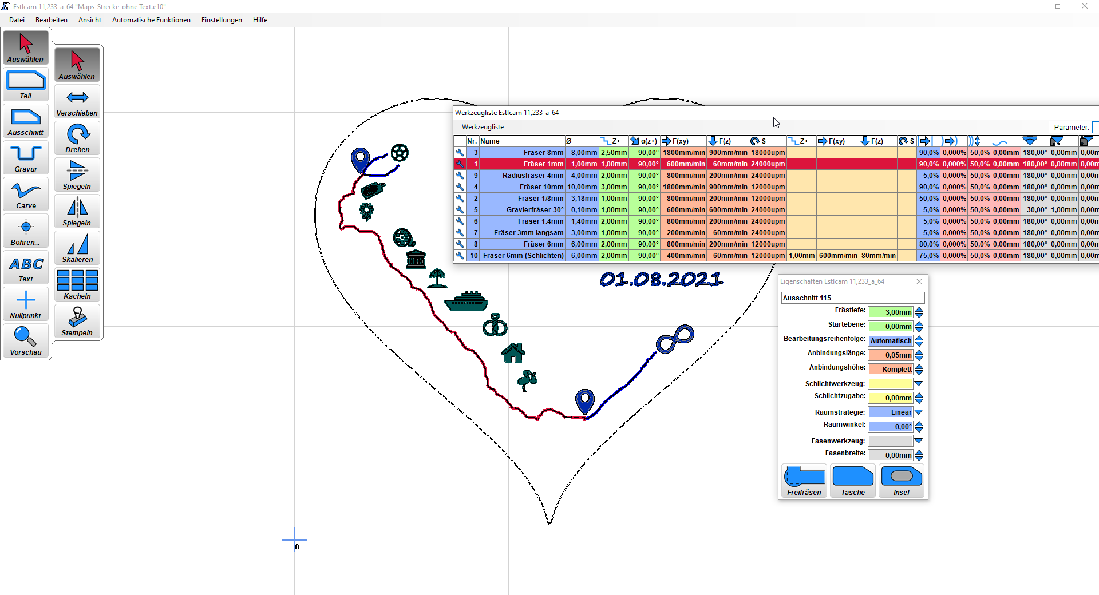Set origin with the Nullpunkt tool
The width and height of the screenshot is (1099, 595).
tap(26, 304)
